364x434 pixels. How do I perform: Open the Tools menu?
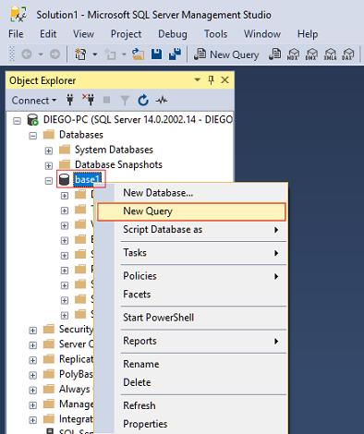(215, 34)
